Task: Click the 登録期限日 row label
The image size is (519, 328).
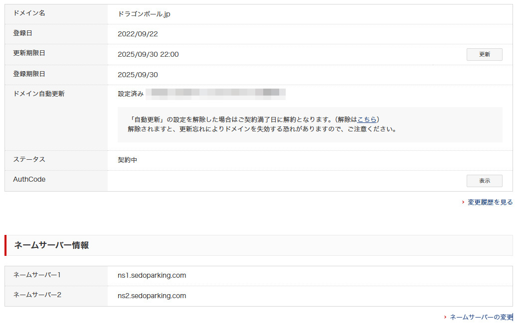Action: (x=29, y=74)
